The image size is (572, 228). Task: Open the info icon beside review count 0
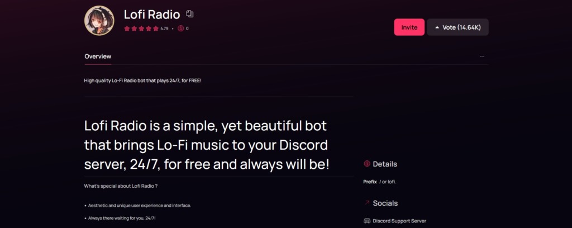click(180, 28)
